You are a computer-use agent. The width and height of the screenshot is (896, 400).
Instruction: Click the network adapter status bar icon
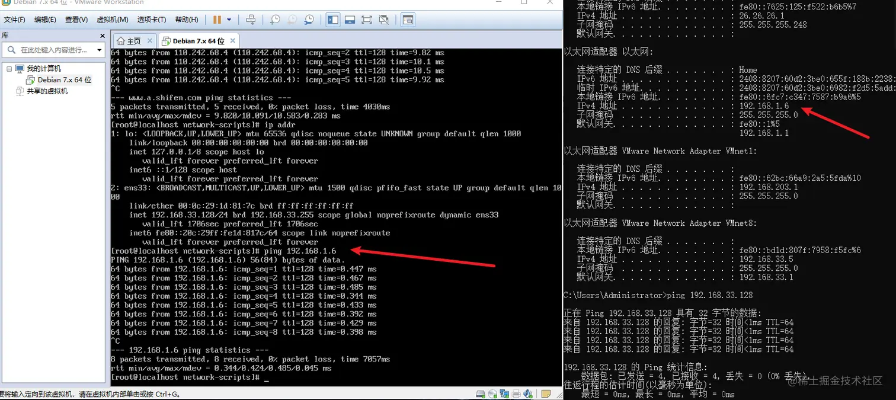click(x=504, y=394)
